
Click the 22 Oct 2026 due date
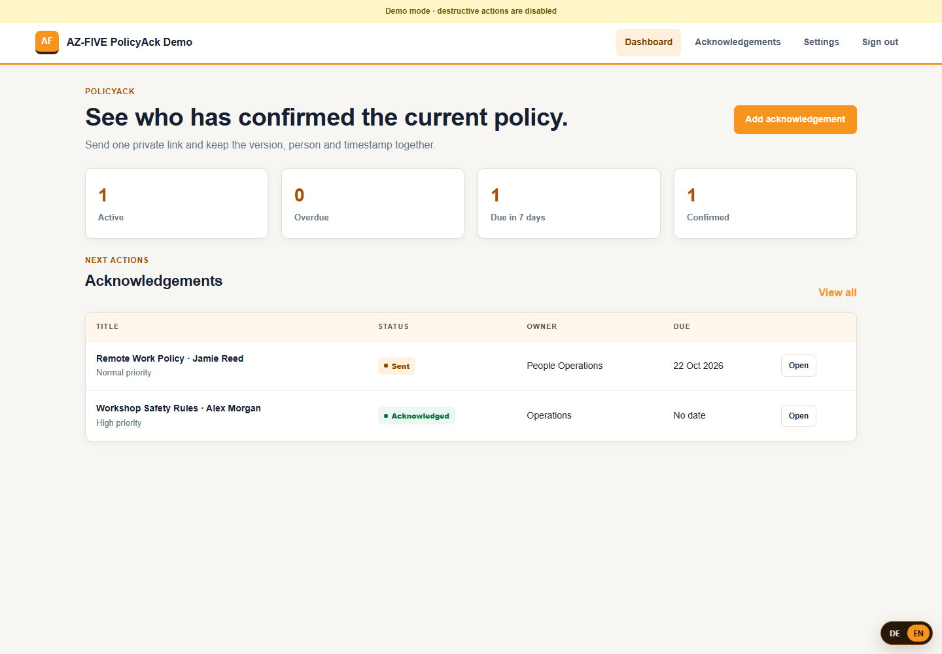698,366
